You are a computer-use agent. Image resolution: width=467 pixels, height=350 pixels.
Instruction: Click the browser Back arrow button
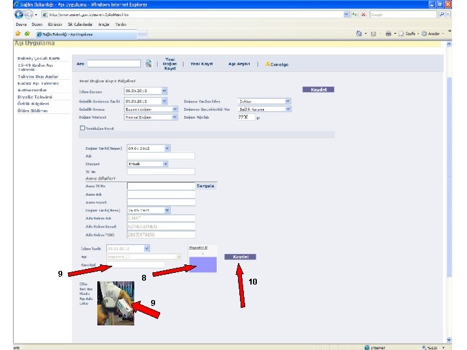(18, 14)
